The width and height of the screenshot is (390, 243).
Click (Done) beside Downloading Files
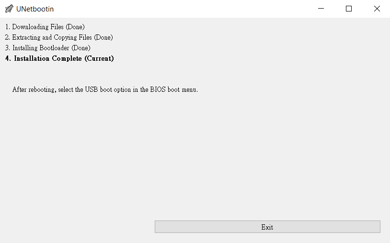click(x=75, y=27)
